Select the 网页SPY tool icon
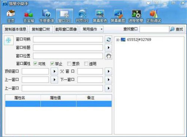187x137 pixels. click(x=82, y=16)
